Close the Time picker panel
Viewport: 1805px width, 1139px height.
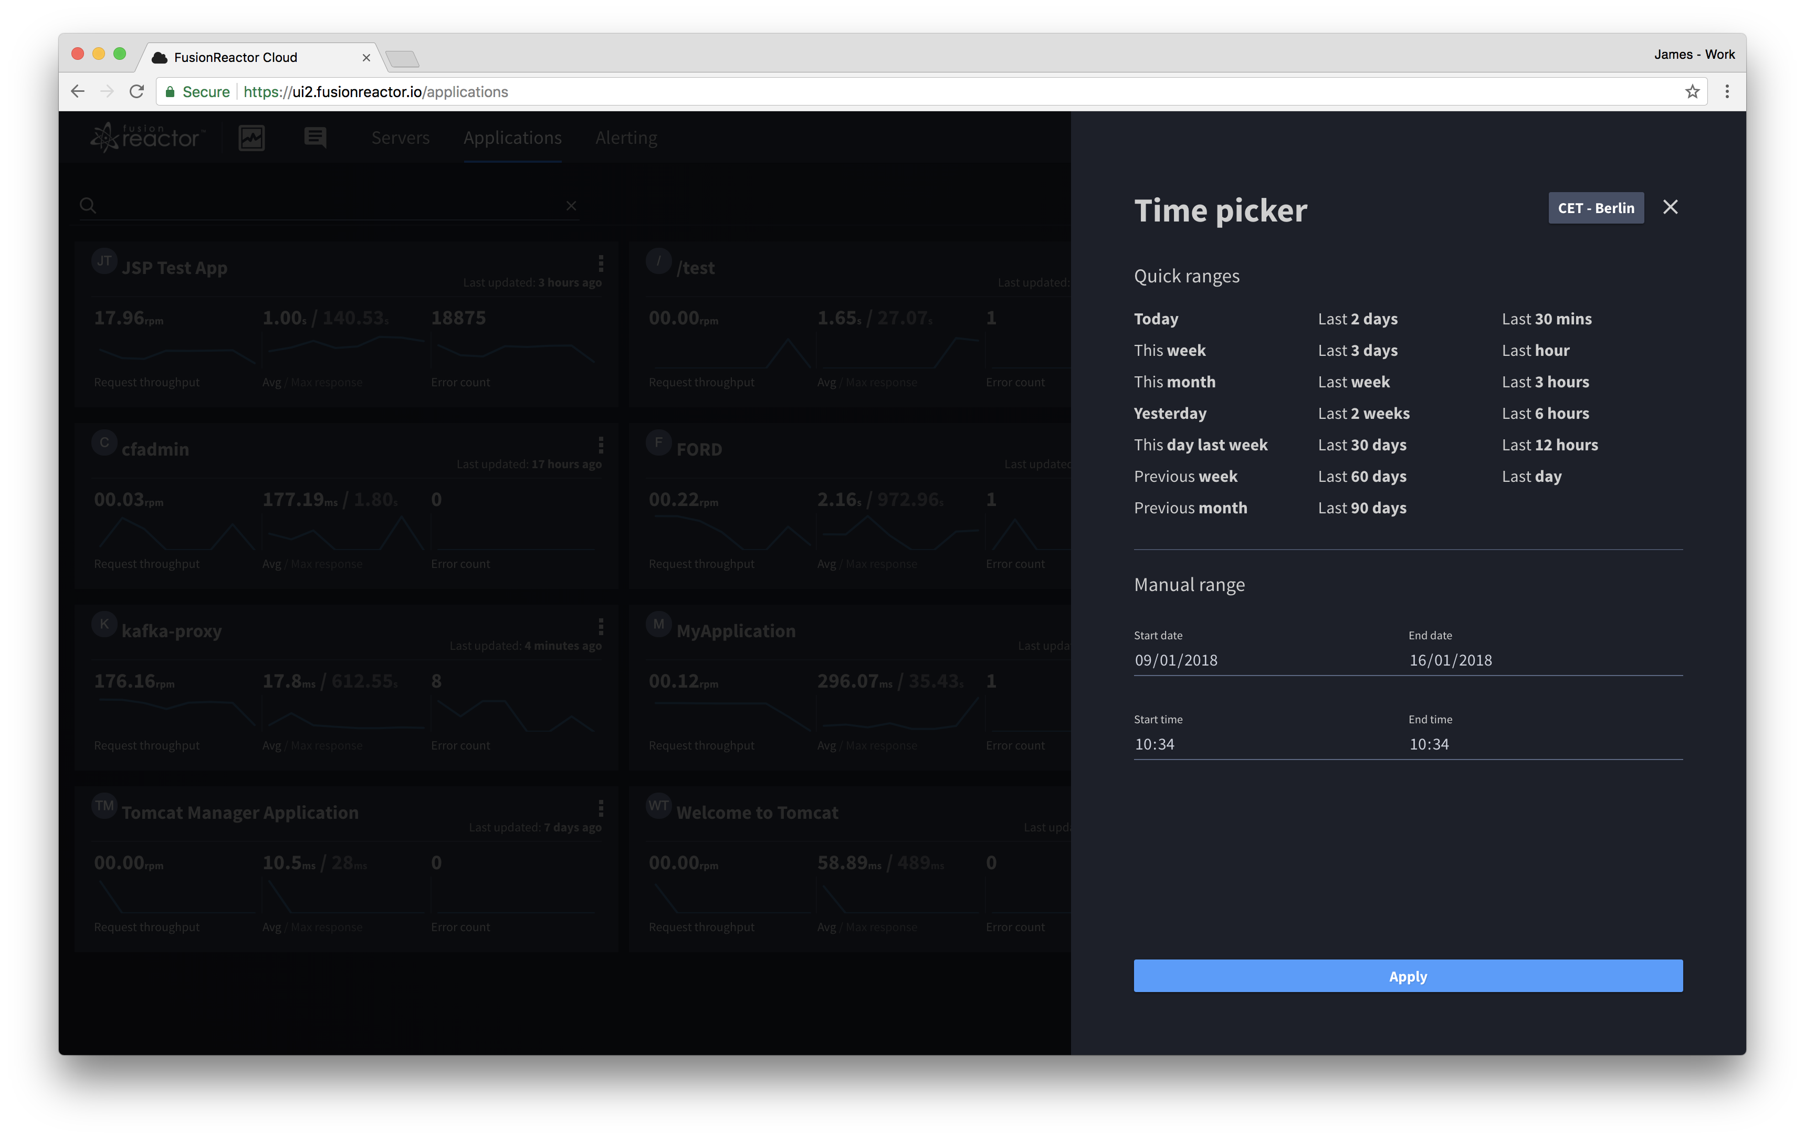1670,207
